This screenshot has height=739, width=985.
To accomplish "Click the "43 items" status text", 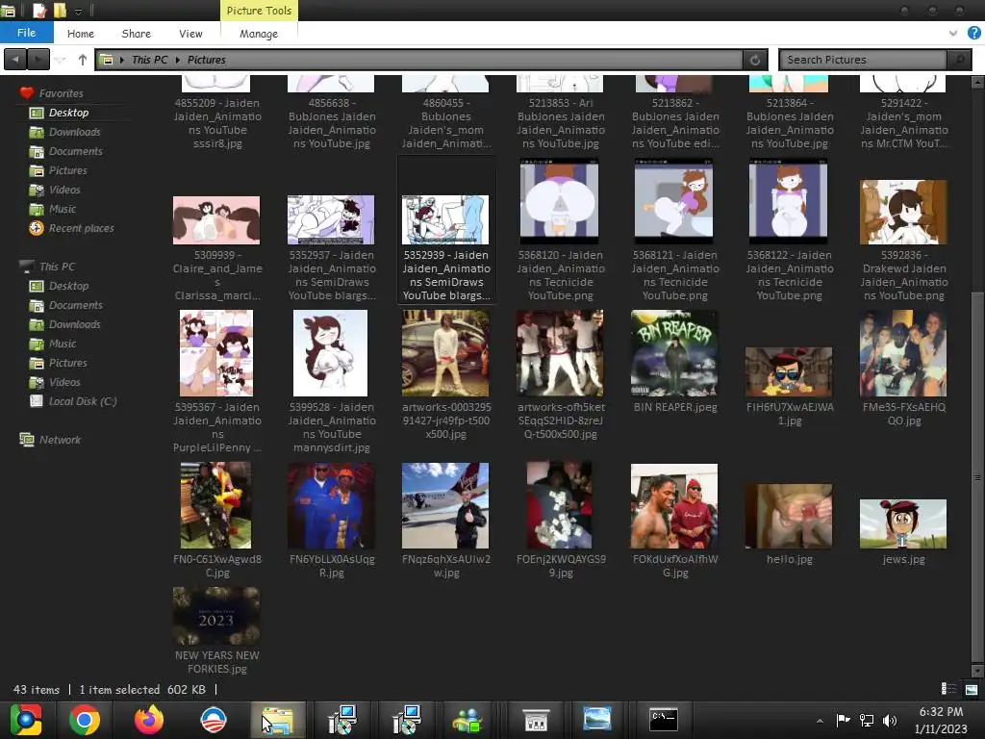I will [37, 689].
